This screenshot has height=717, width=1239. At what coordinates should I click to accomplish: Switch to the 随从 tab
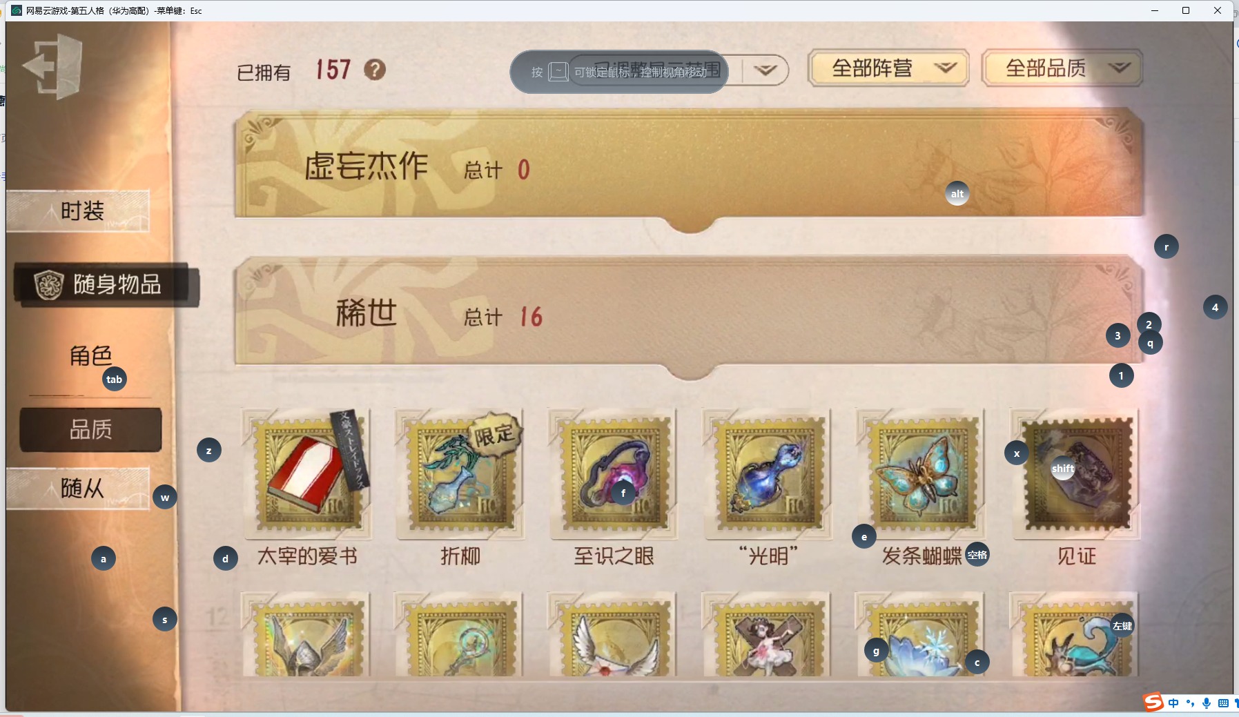78,489
